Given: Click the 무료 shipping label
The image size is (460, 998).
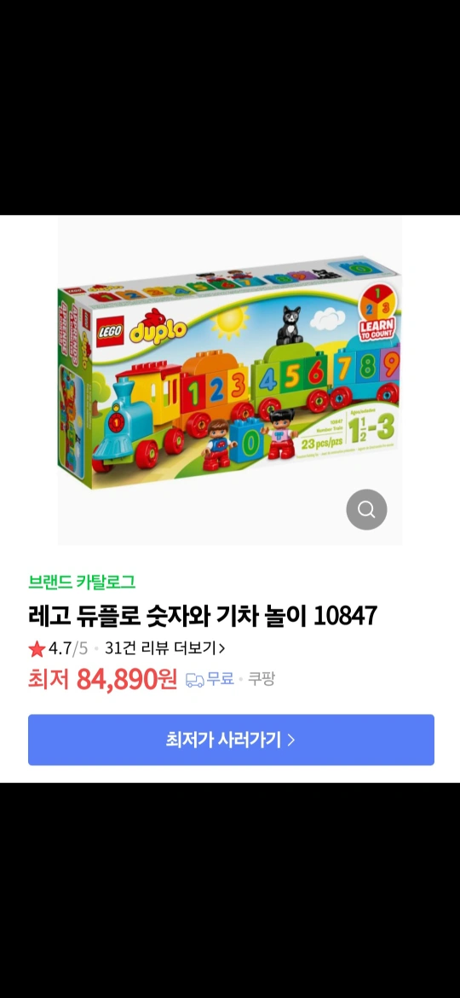Looking at the screenshot, I should pyautogui.click(x=221, y=679).
